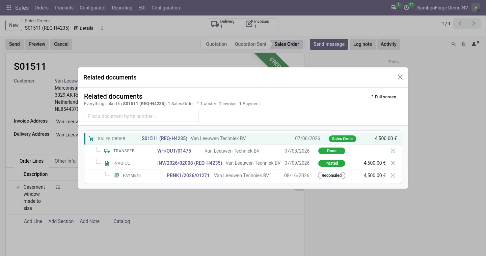Go to the previous record arrow

click(460, 24)
